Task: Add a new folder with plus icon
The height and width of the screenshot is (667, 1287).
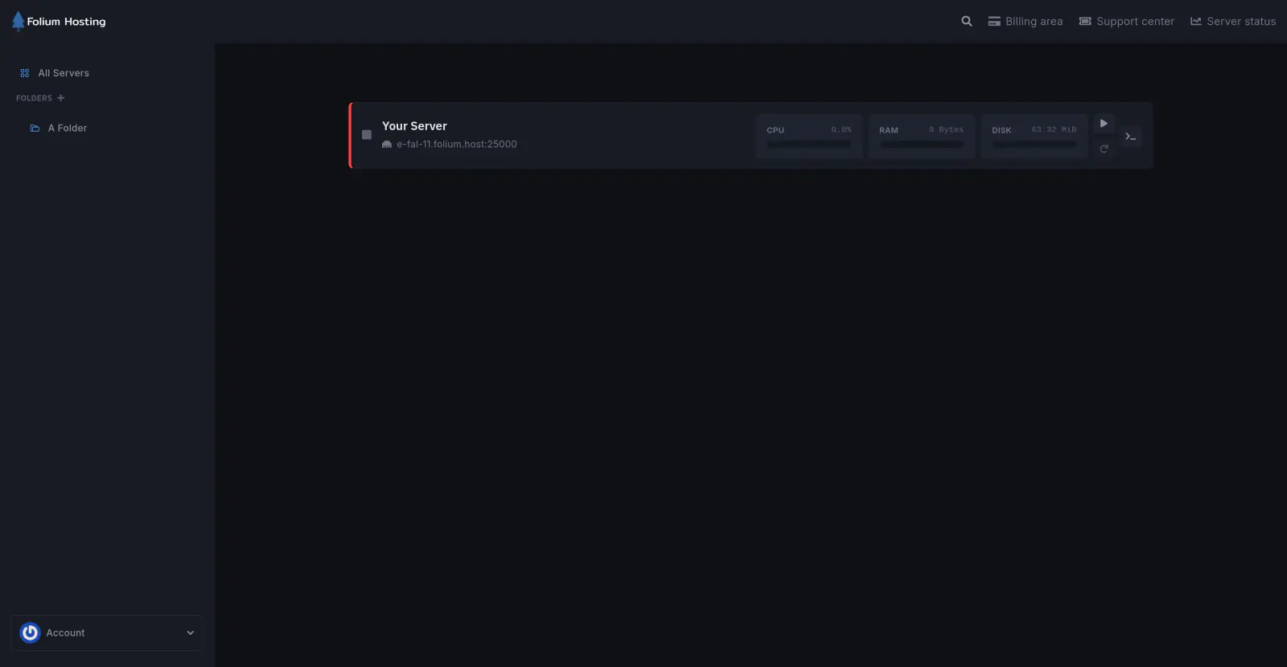Action: click(x=60, y=98)
